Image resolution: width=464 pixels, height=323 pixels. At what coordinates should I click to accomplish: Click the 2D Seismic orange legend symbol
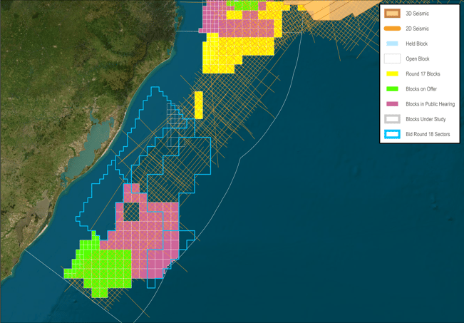[392, 29]
